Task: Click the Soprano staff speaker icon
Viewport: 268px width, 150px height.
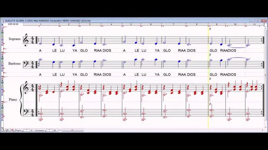Action: [x=3, y=33]
